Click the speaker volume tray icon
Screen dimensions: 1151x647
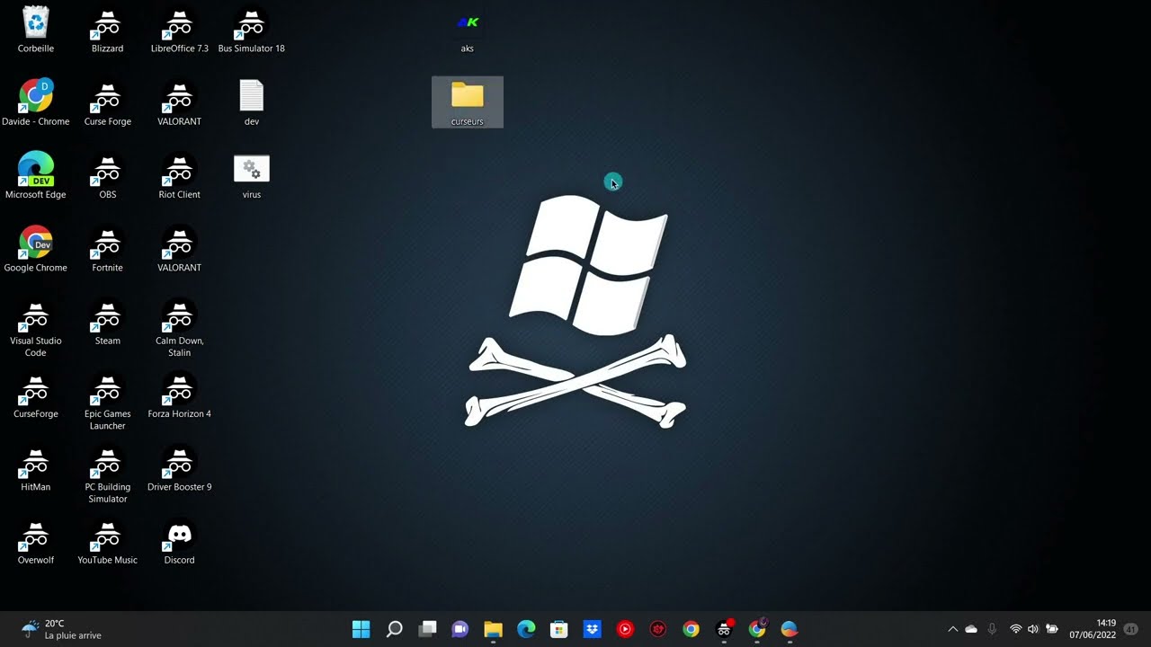click(x=1033, y=629)
